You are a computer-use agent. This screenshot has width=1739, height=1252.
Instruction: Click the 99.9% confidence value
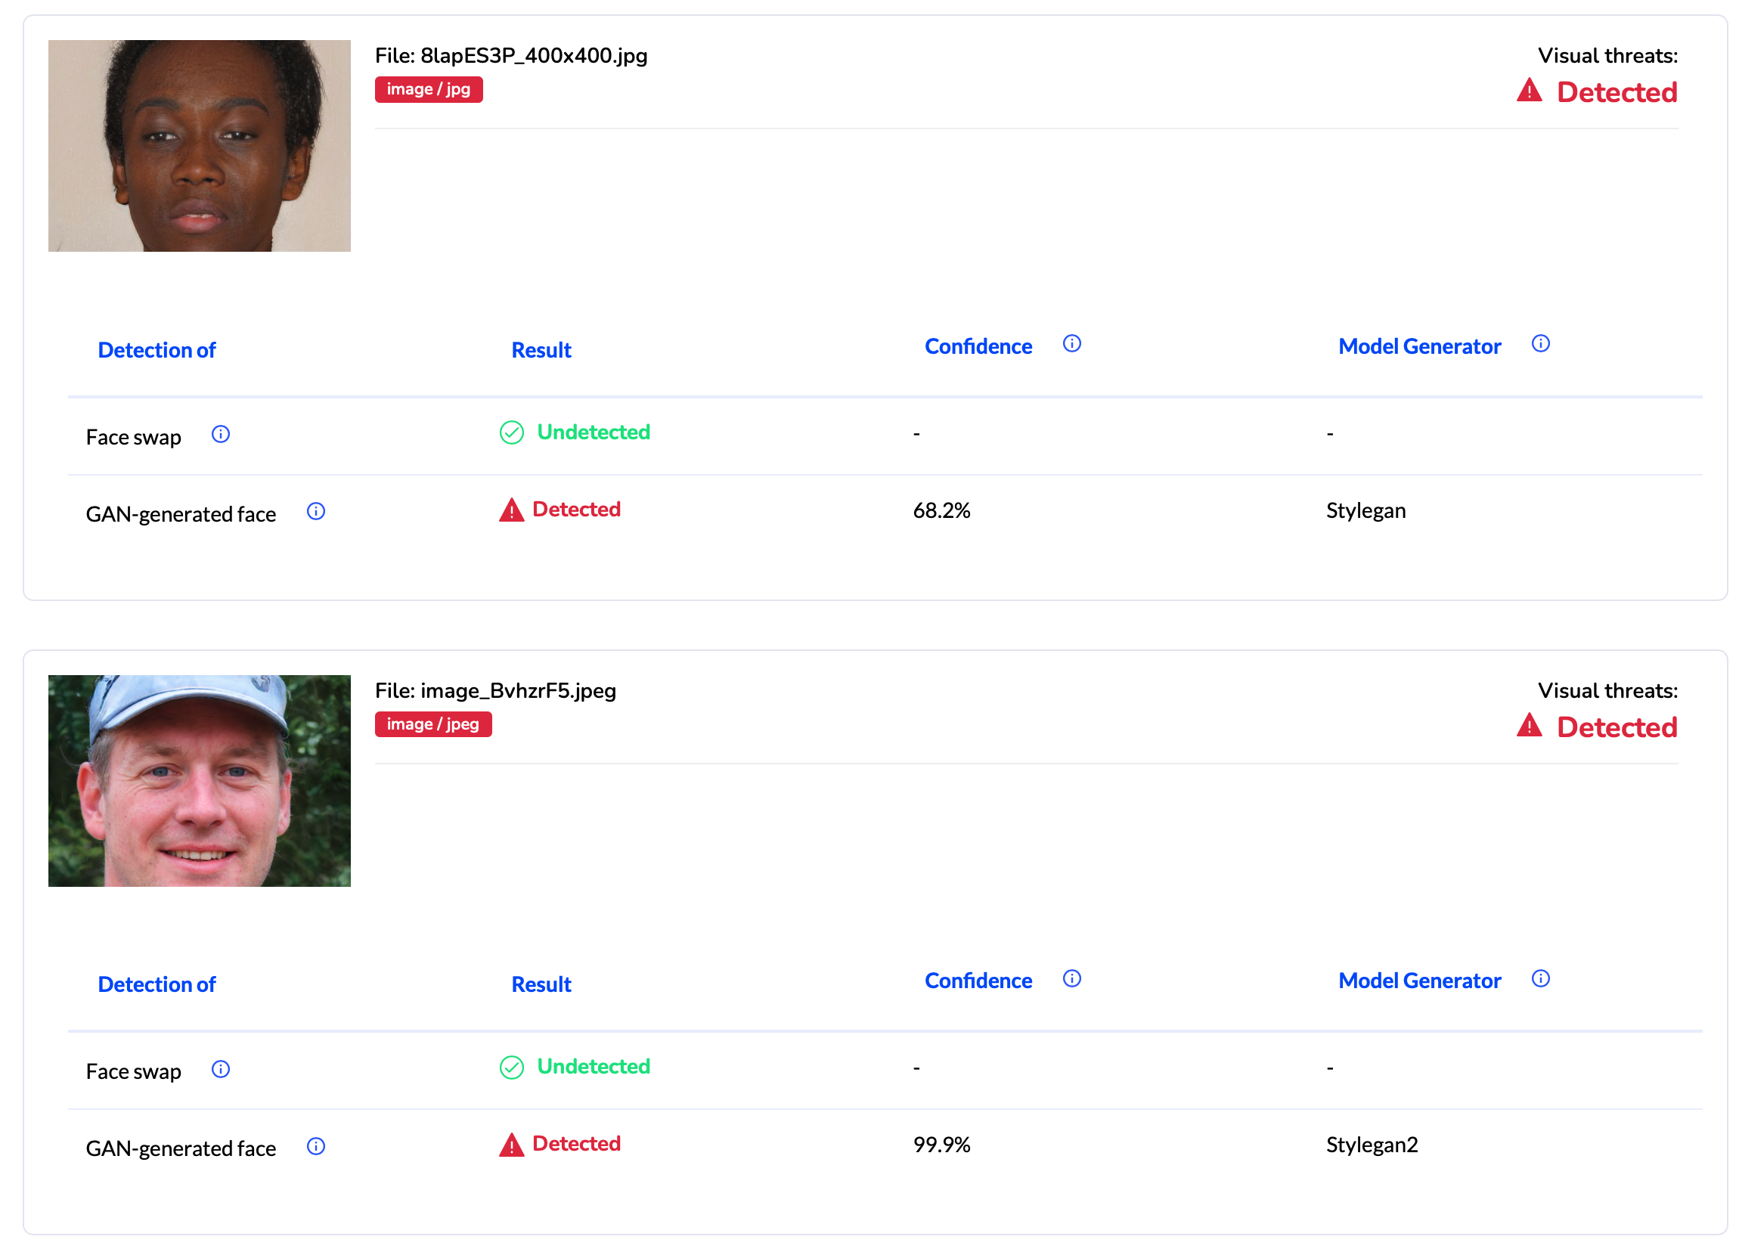pyautogui.click(x=941, y=1145)
